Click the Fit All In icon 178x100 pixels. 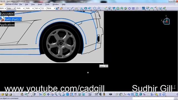coord(44,94)
